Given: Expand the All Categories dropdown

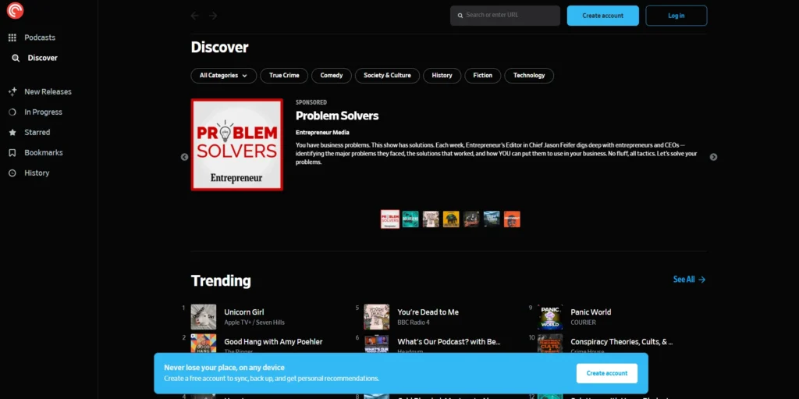Looking at the screenshot, I should click(224, 76).
